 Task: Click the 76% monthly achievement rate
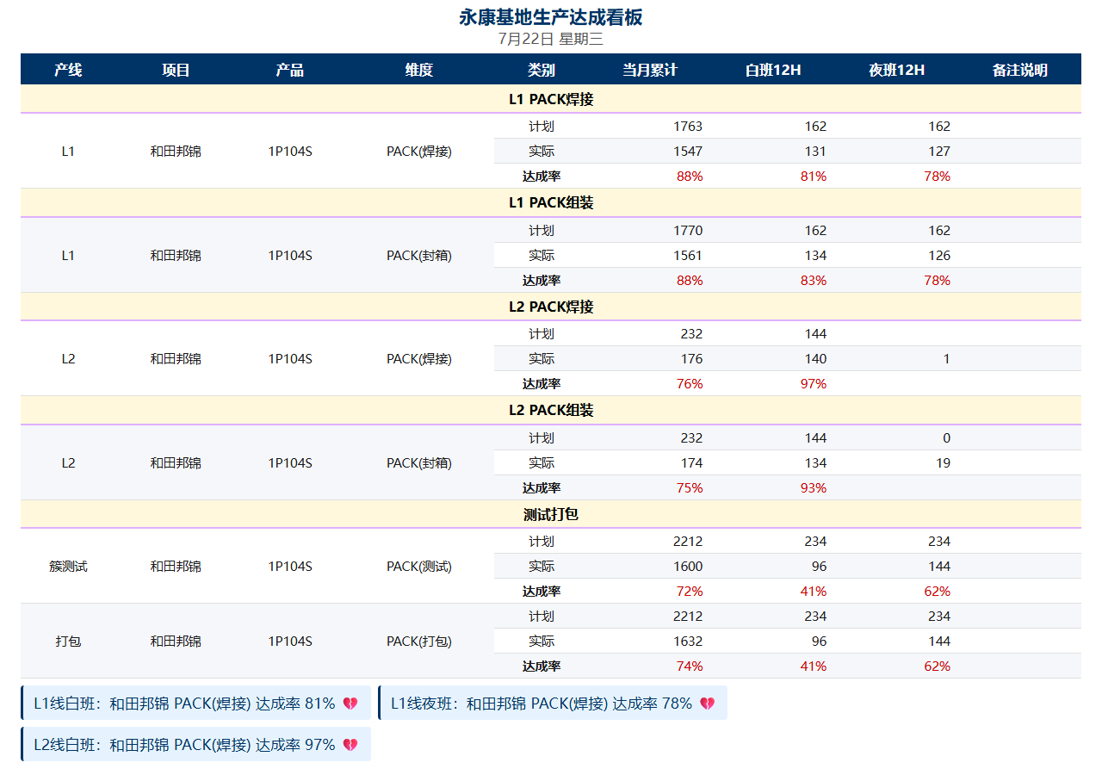coord(690,384)
